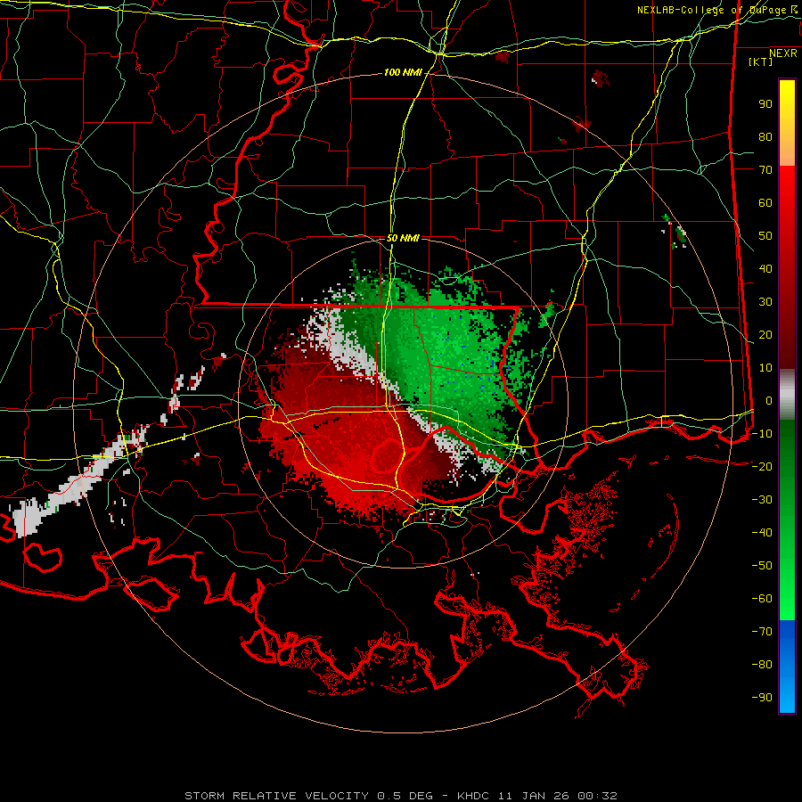Click the "NEXR" label above the color scale
Viewport: 802px width, 802px height.
[x=783, y=53]
